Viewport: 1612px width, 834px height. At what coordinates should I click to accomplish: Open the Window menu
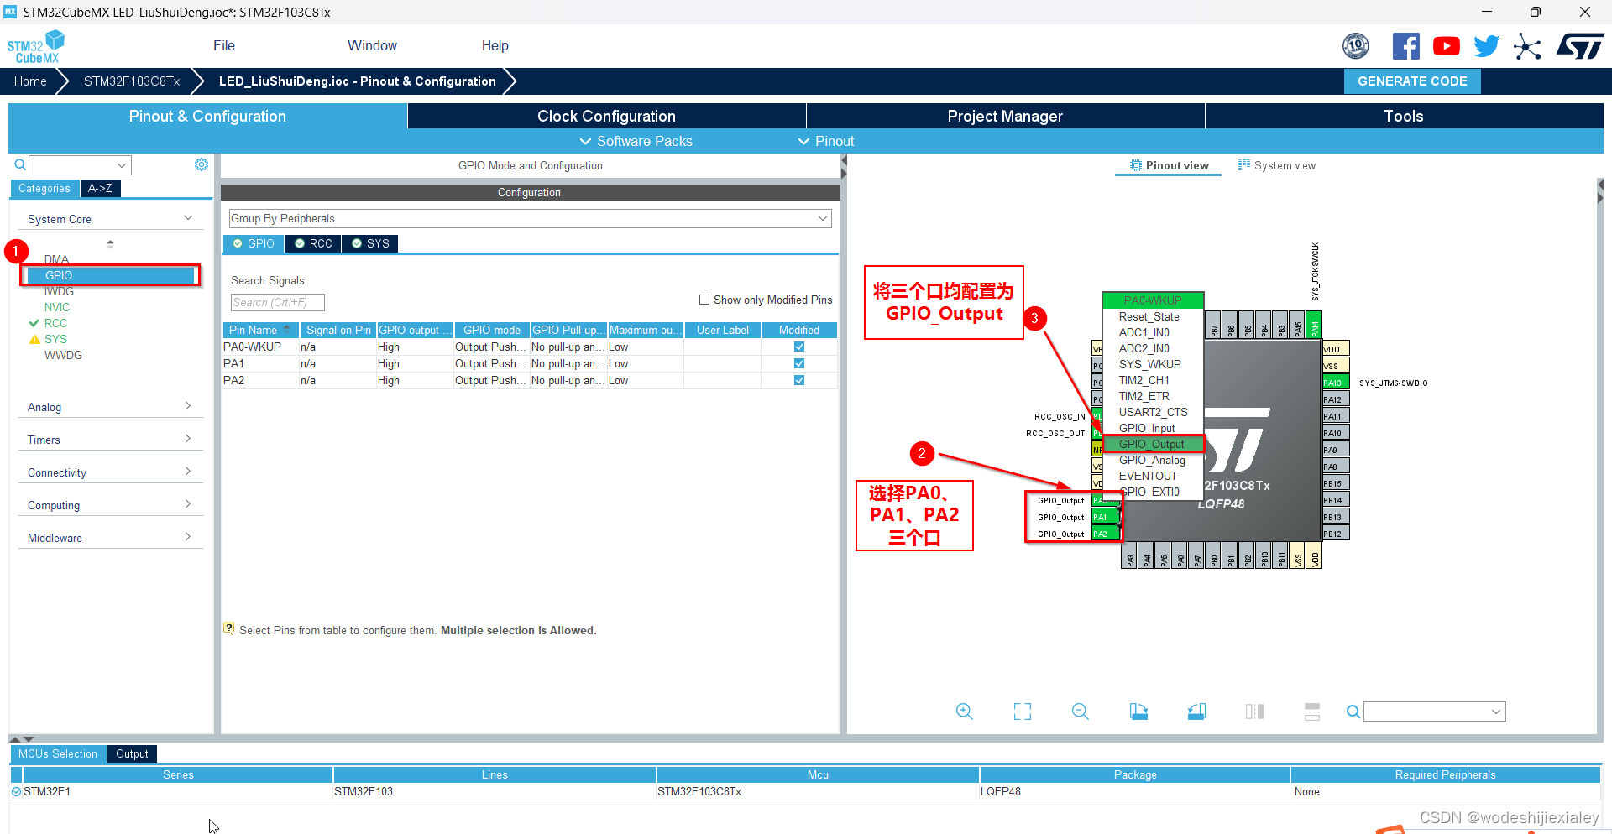coord(372,46)
